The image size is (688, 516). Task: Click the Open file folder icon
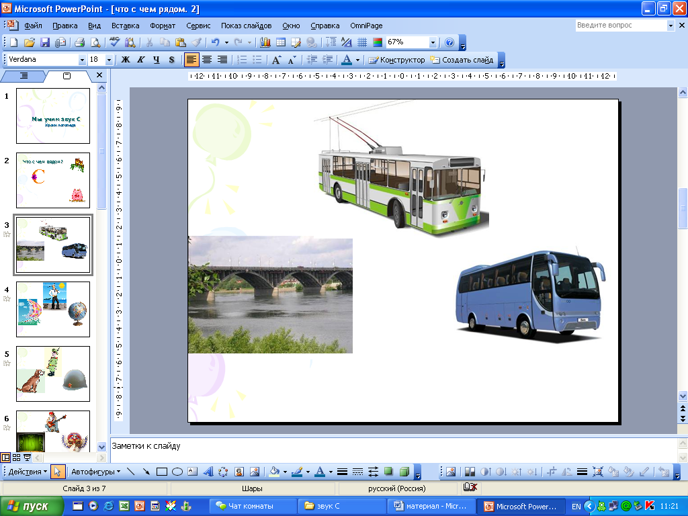(30, 42)
